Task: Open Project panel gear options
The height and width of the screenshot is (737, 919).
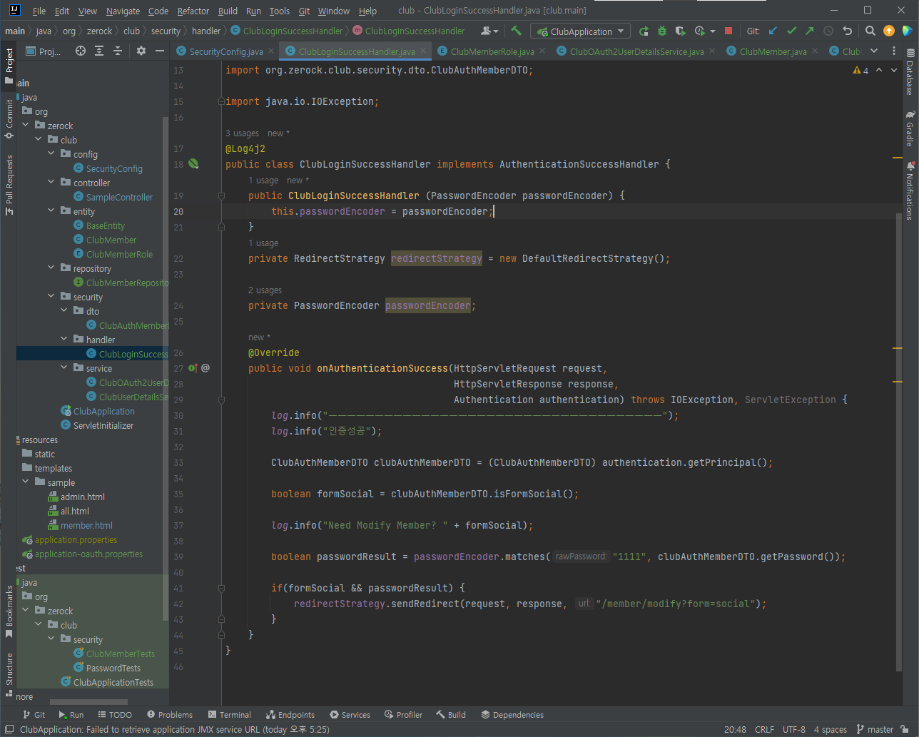Action: [141, 51]
